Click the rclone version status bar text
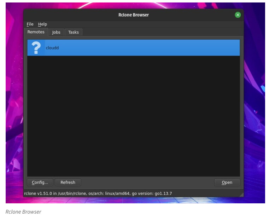Image resolution: width=269 pixels, height=215 pixels. point(98,193)
